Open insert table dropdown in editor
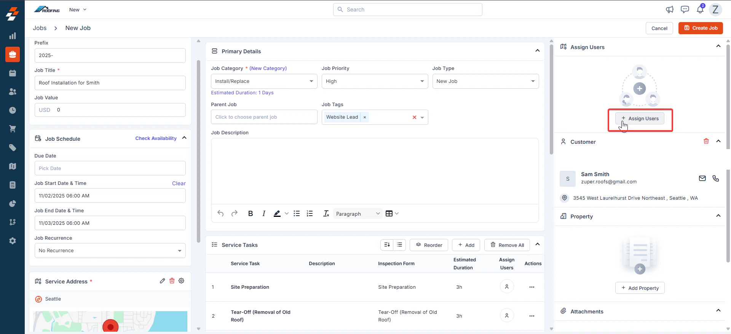Screen dimensions: 731x334 pos(392,213)
